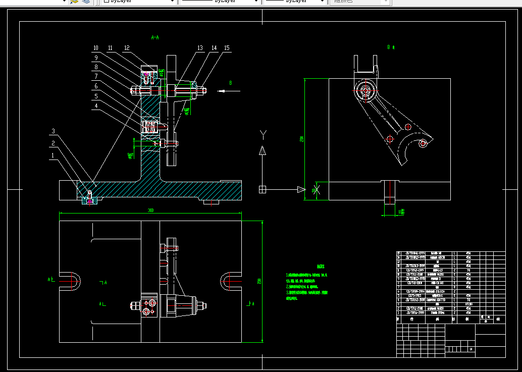Select the green technical requirements text block
The width and height of the screenshot is (522, 372).
coord(307,283)
